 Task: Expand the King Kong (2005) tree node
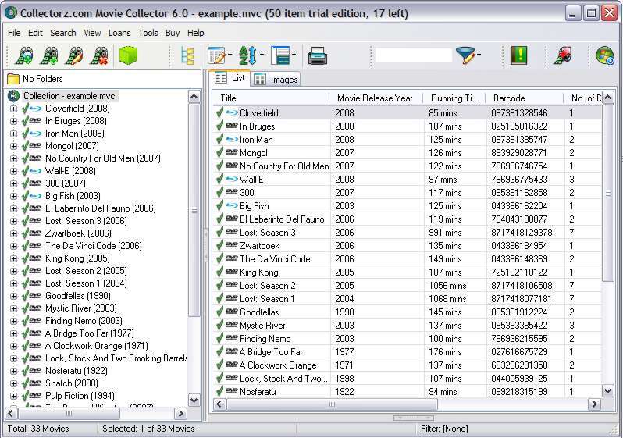13,258
